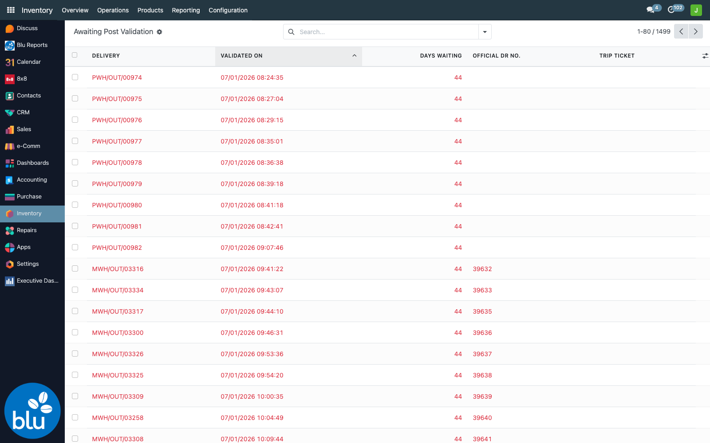Open Operations menu
This screenshot has width=710, height=443.
pos(113,10)
